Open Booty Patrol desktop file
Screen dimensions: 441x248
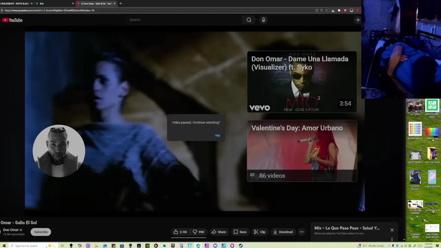(415, 157)
